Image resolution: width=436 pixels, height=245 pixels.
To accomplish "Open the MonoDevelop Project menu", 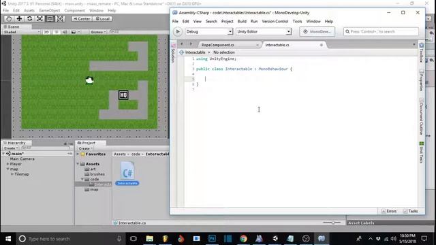I will point(227,21).
